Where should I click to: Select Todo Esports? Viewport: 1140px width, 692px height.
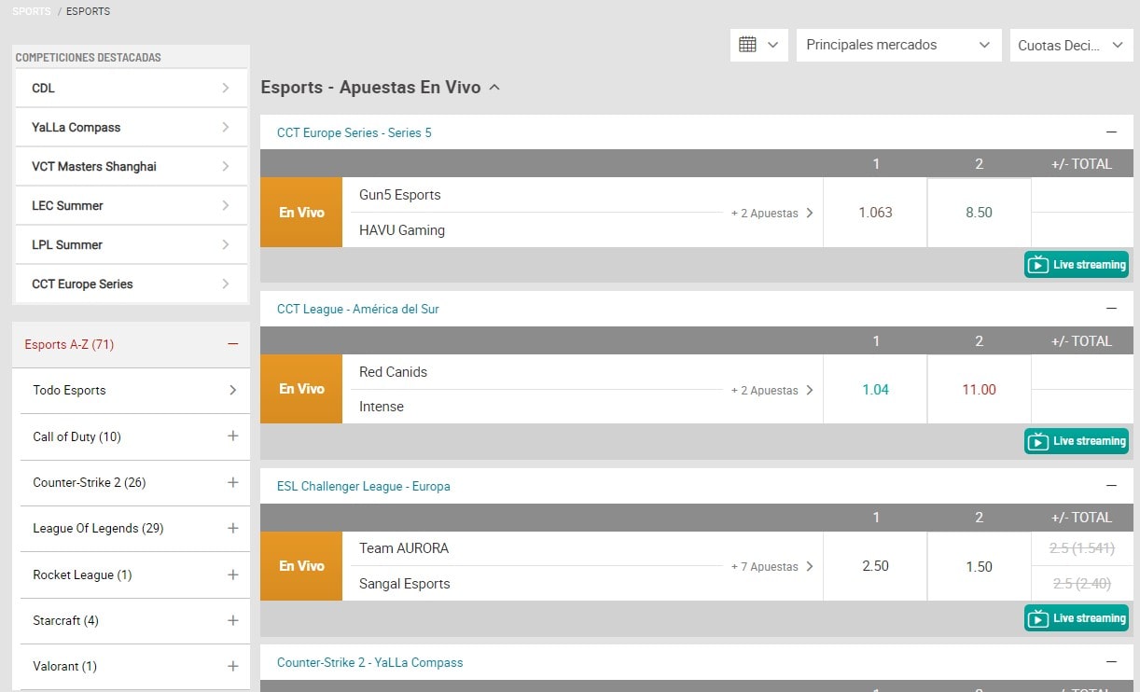click(x=135, y=390)
